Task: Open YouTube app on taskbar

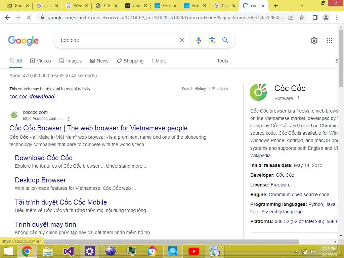Action: pos(194,251)
